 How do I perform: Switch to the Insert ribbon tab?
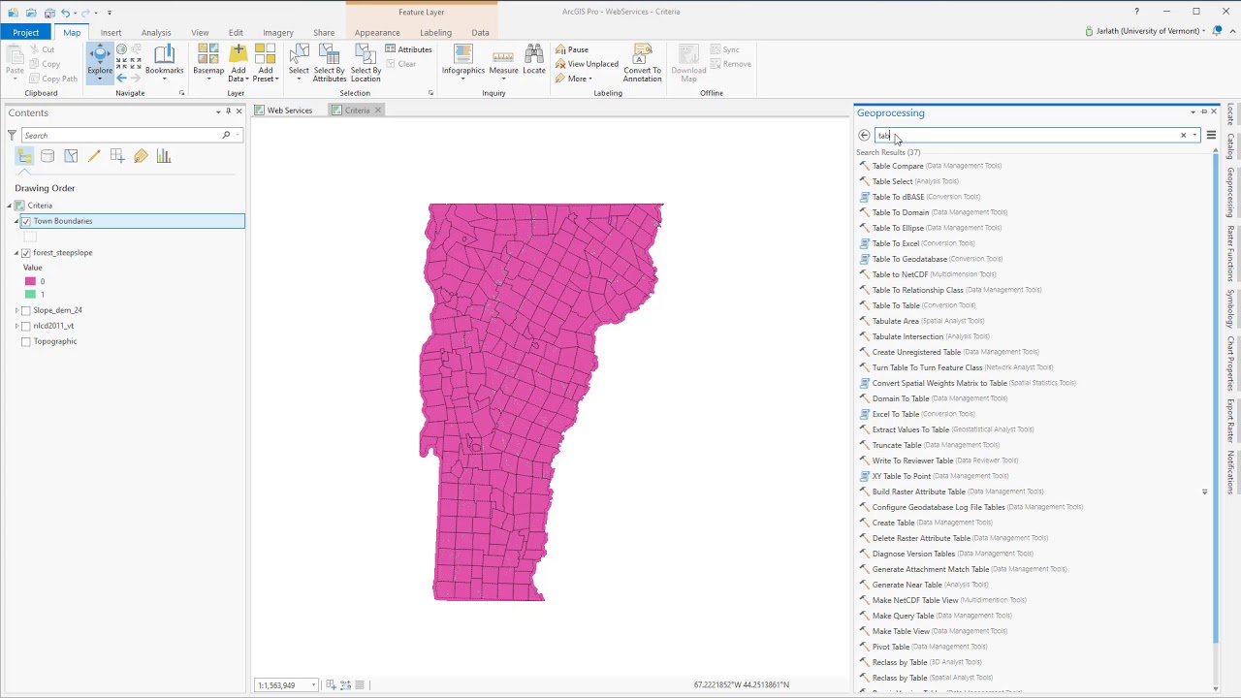(x=111, y=32)
